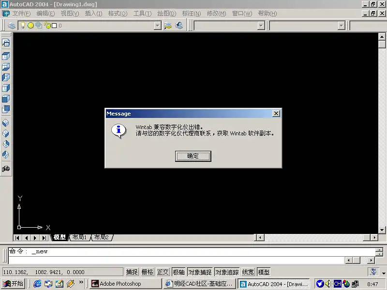Click vertical scrollbar up arrow of drawing area
This screenshot has width=387, height=290.
(382, 37)
